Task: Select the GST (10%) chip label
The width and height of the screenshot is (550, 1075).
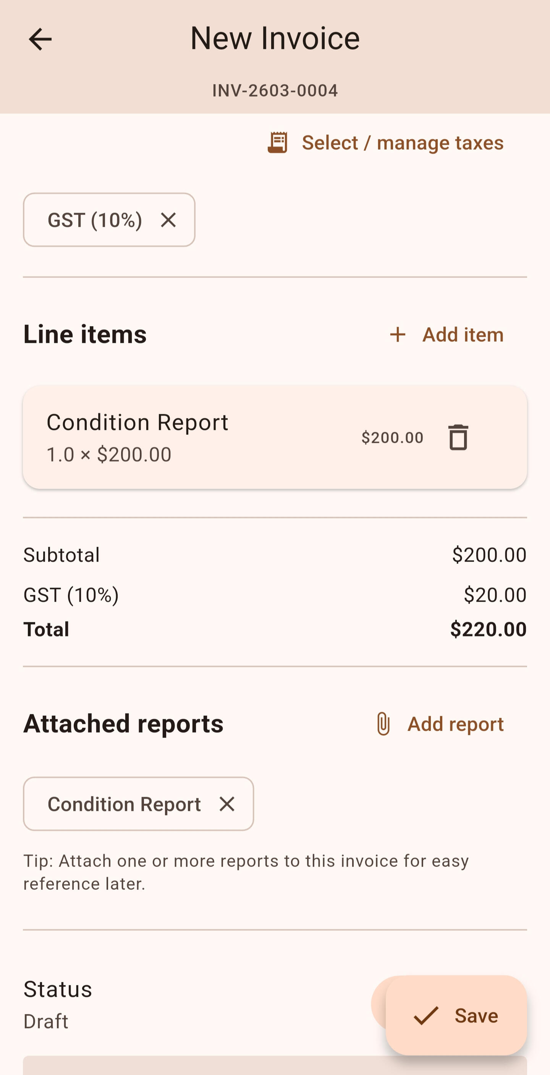Action: 95,220
